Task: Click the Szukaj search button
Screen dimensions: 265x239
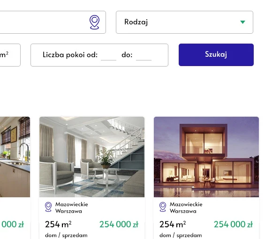Action: pyautogui.click(x=216, y=55)
